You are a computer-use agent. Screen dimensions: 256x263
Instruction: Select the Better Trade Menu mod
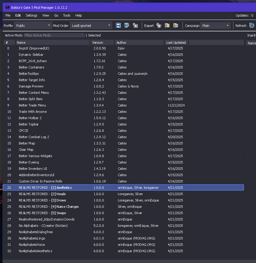click(x=123, y=105)
